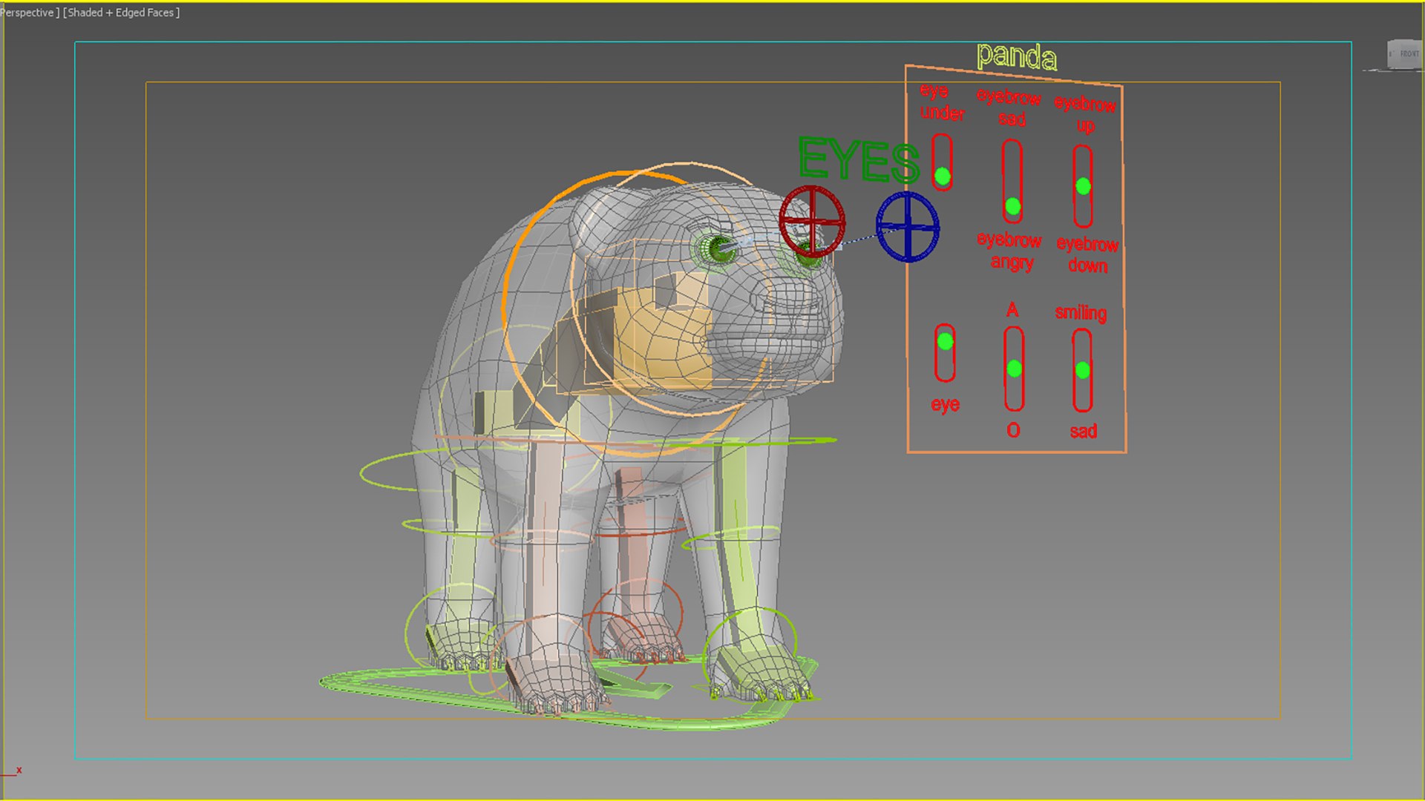Grab the eye under slider knob
This screenshot has height=801, width=1425.
point(943,177)
